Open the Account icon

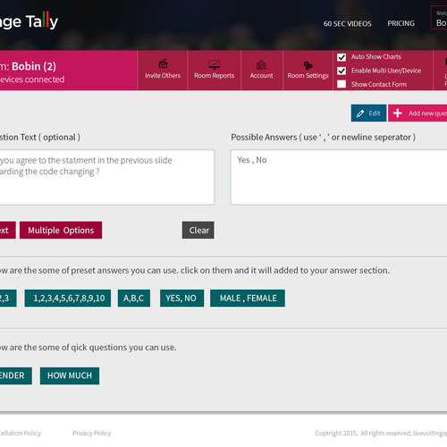click(261, 65)
